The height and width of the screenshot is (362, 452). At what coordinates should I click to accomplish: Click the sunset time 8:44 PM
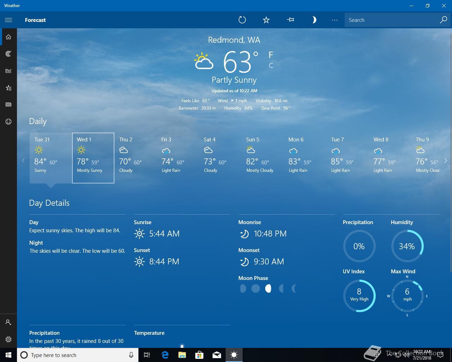(164, 262)
